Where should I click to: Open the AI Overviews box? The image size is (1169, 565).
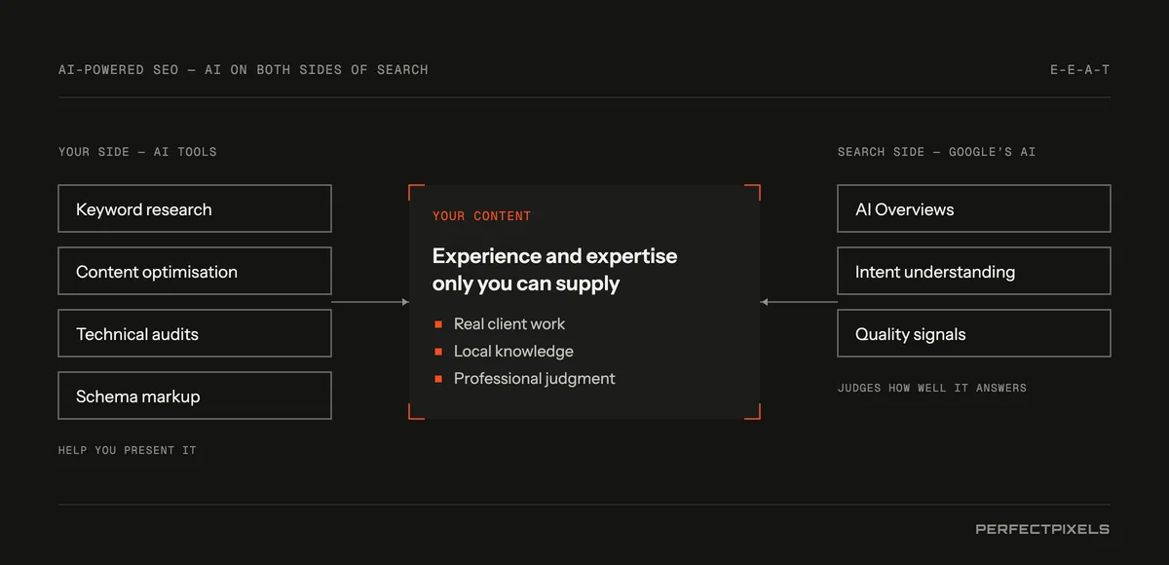coord(974,208)
